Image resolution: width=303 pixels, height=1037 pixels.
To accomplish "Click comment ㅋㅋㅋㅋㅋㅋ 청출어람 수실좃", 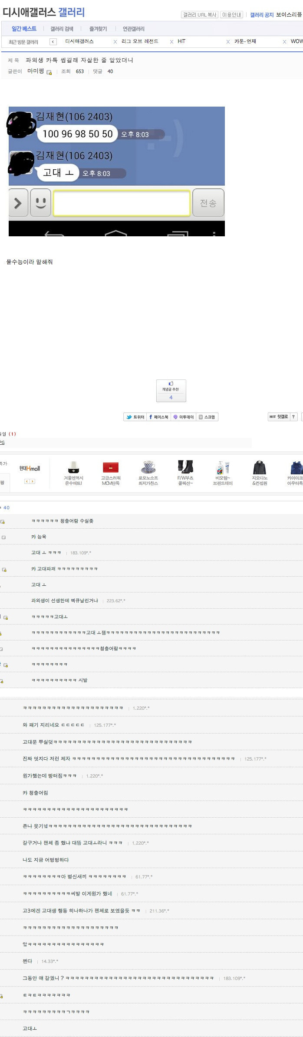I will 63,521.
